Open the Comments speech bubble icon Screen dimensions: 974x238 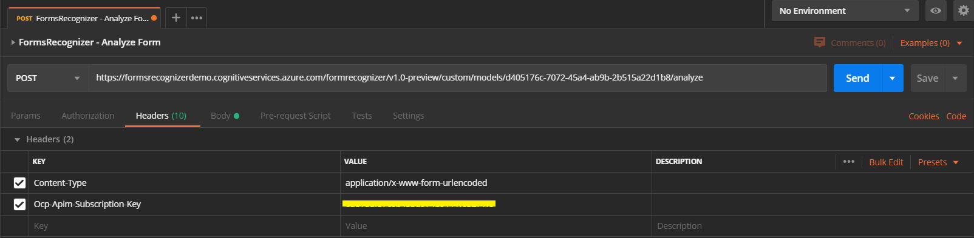pyautogui.click(x=819, y=42)
